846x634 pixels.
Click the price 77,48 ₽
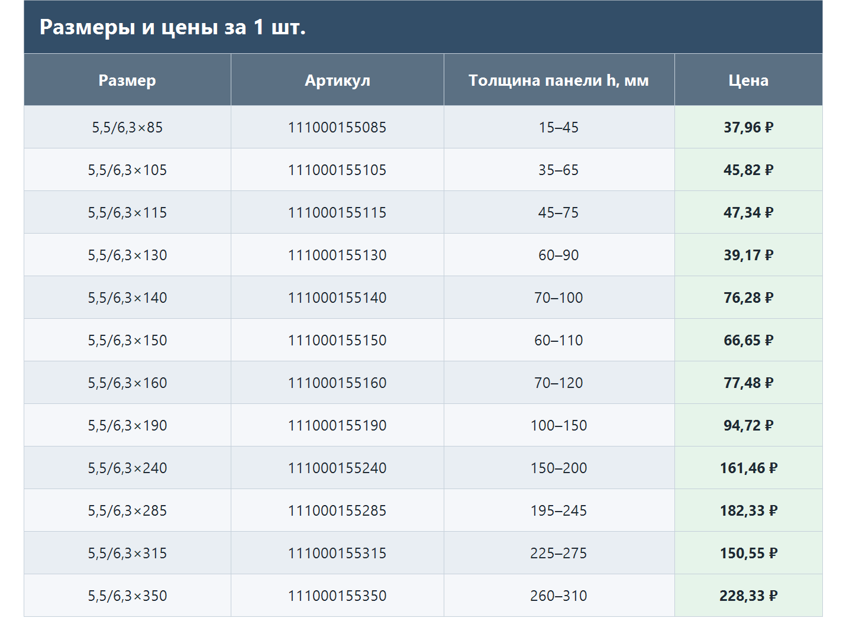[748, 383]
